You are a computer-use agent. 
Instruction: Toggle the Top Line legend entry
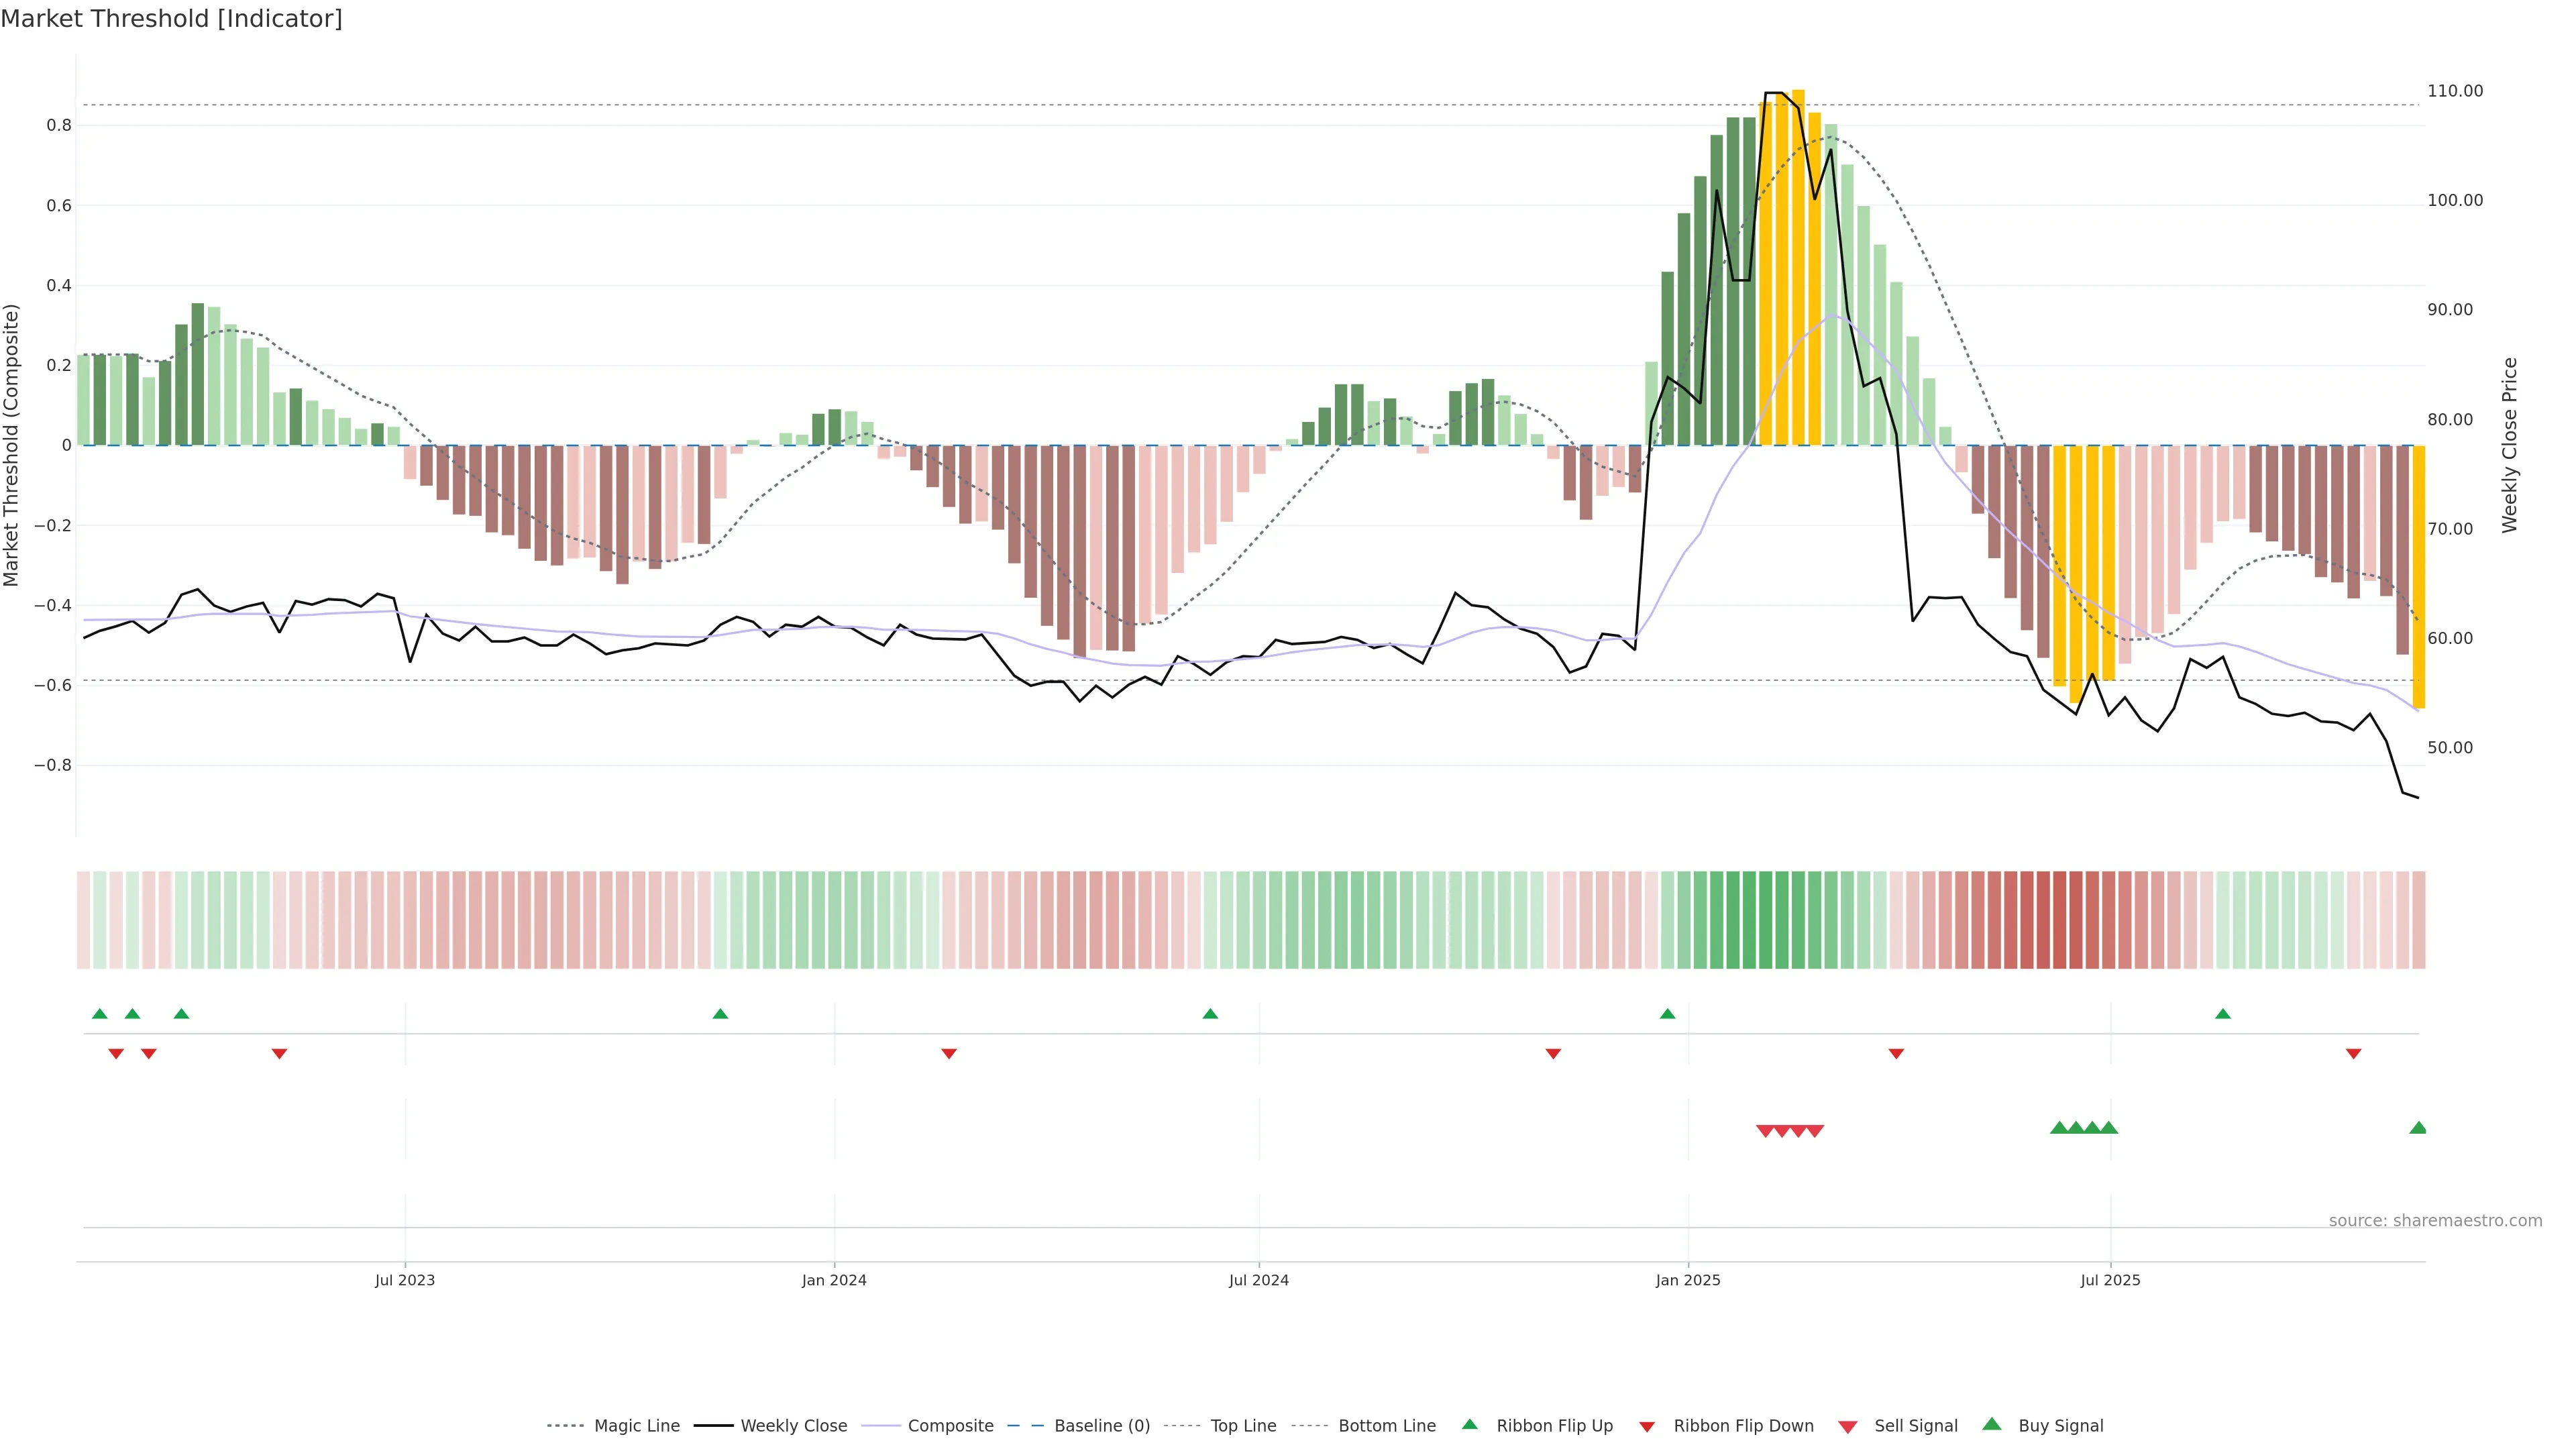[x=1243, y=1426]
